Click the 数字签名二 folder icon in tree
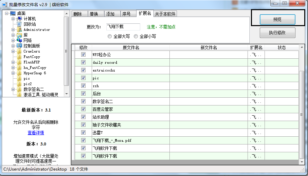The height and width of the screenshot is (176, 308). 19,89
